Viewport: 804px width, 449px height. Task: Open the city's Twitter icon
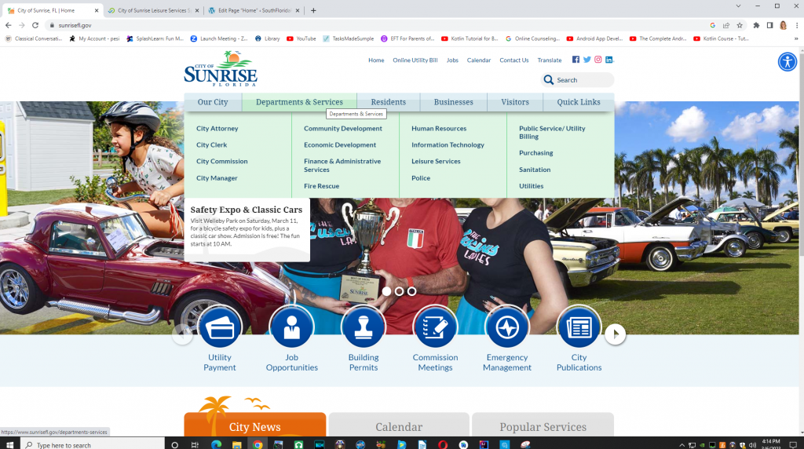pos(587,60)
